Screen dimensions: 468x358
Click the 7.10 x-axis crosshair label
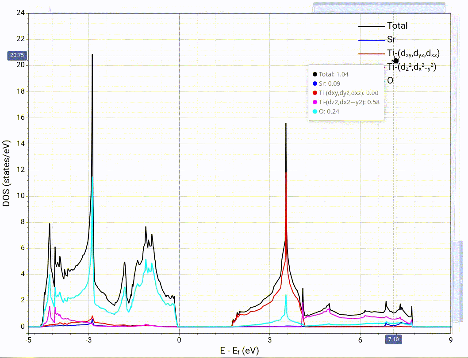[393, 339]
